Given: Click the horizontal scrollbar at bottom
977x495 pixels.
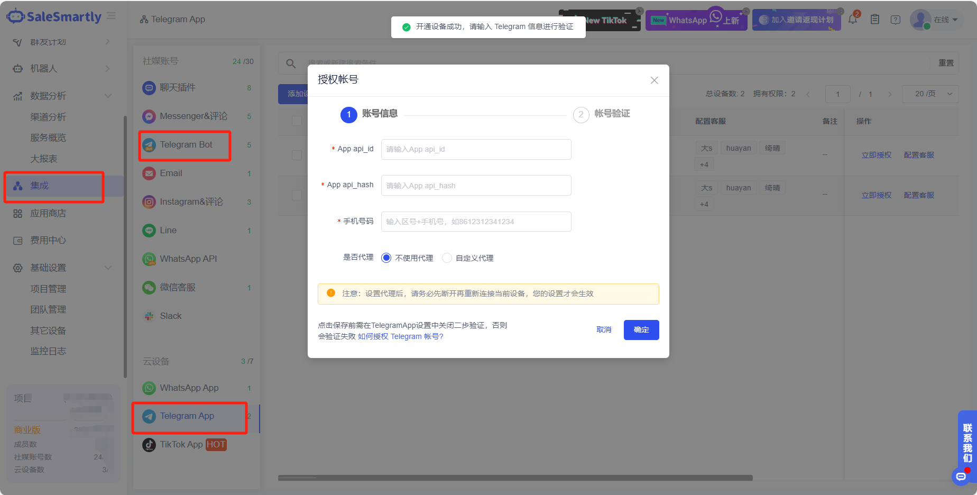Looking at the screenshot, I should click(x=515, y=478).
